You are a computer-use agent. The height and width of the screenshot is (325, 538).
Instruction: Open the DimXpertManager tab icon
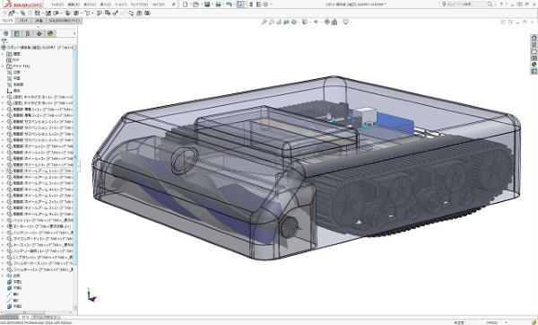tap(39, 33)
